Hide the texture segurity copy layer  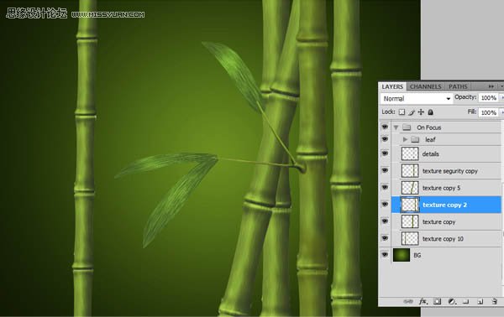point(385,170)
